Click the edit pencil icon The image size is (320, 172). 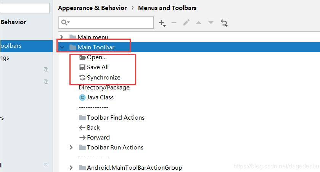(x=186, y=23)
